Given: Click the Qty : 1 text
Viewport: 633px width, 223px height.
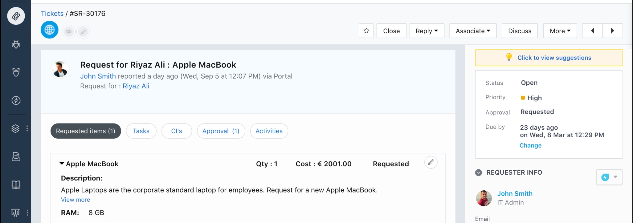Looking at the screenshot, I should (x=267, y=164).
